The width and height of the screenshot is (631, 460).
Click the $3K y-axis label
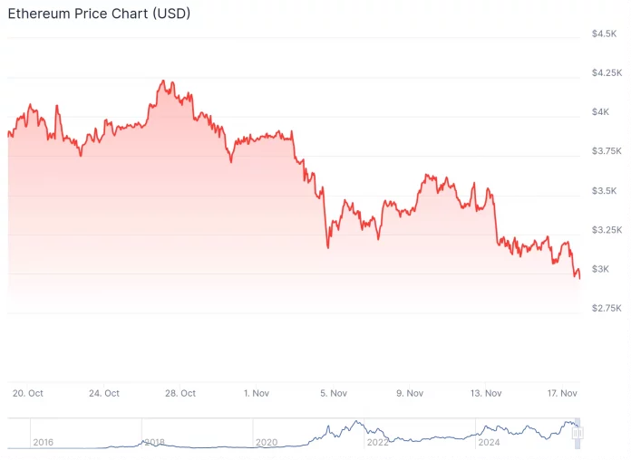pyautogui.click(x=601, y=269)
